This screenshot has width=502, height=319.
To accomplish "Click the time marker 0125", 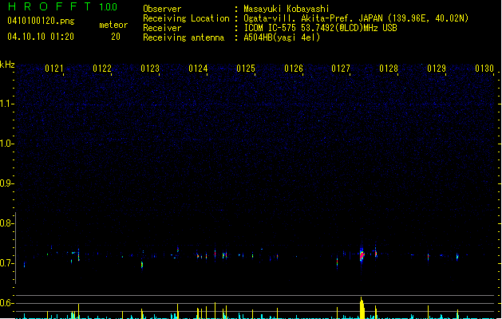I will tap(246, 69).
